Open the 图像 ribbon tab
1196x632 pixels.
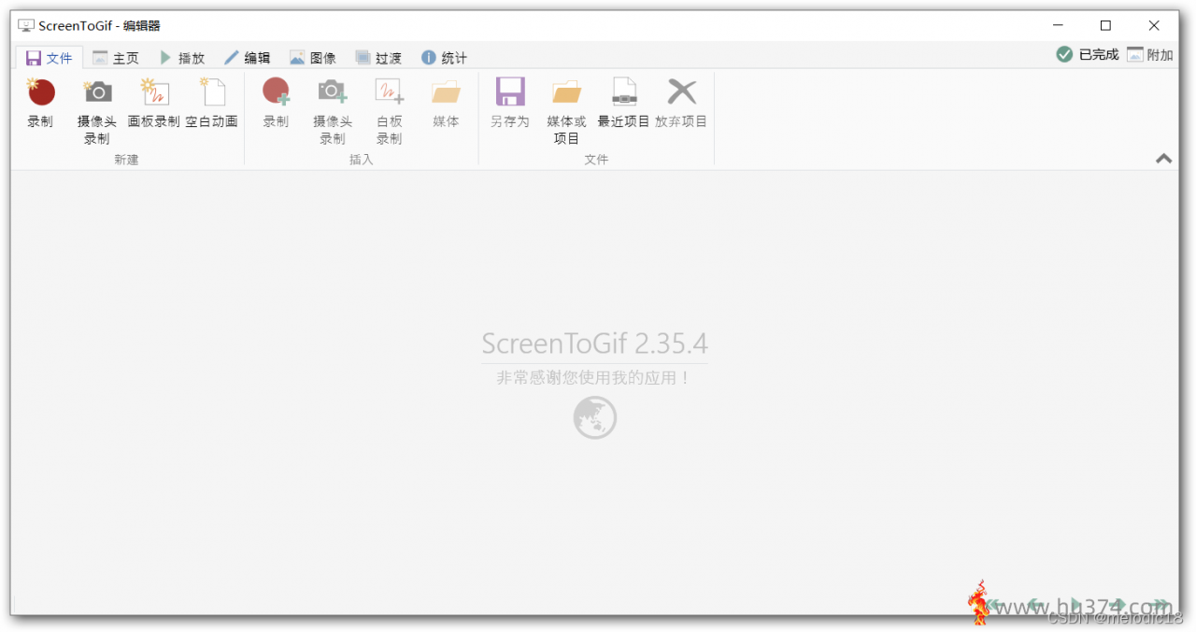tap(313, 58)
